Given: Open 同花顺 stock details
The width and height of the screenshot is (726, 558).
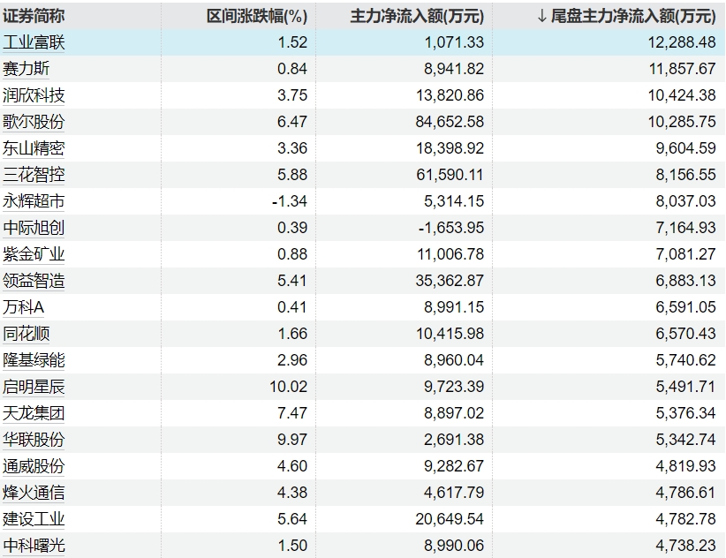Looking at the screenshot, I should (26, 334).
